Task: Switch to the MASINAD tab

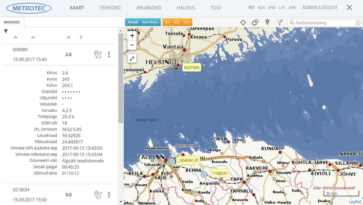Action: (x=12, y=22)
